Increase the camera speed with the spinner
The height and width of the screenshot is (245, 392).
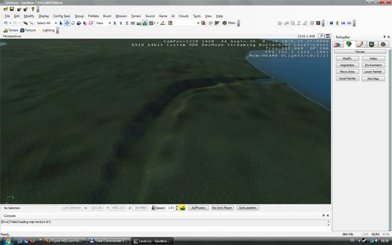pos(176,206)
